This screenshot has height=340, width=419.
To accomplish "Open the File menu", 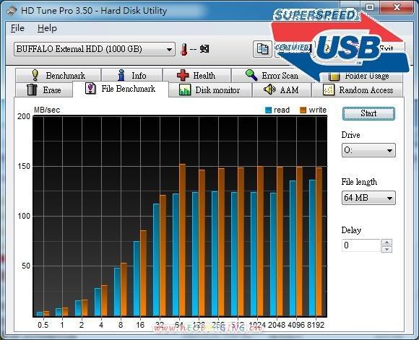I will [17, 28].
